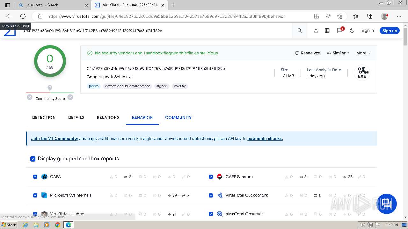Image resolution: width=408 pixels, height=229 pixels.
Task: Toggle dark mode moon icon
Action: pos(352,31)
